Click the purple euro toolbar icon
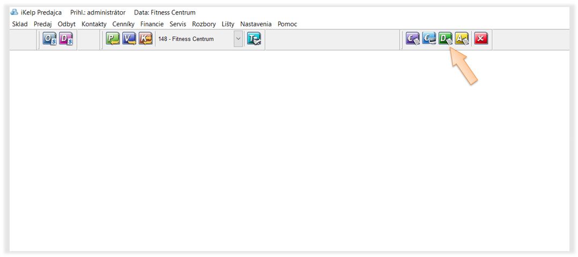Screen dimensions: 578x257 click(413, 39)
